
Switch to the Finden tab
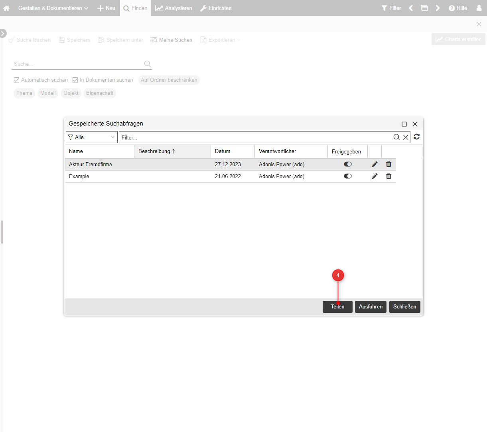[135, 8]
